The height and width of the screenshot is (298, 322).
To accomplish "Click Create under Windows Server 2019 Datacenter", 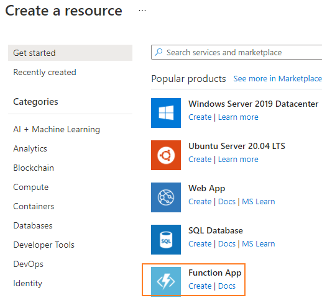I will coord(200,117).
